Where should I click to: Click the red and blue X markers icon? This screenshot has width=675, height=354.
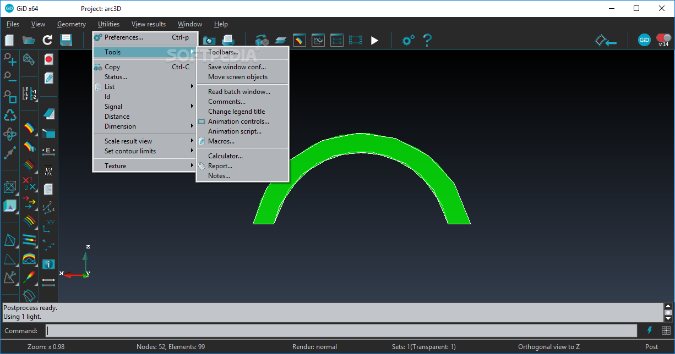click(29, 184)
